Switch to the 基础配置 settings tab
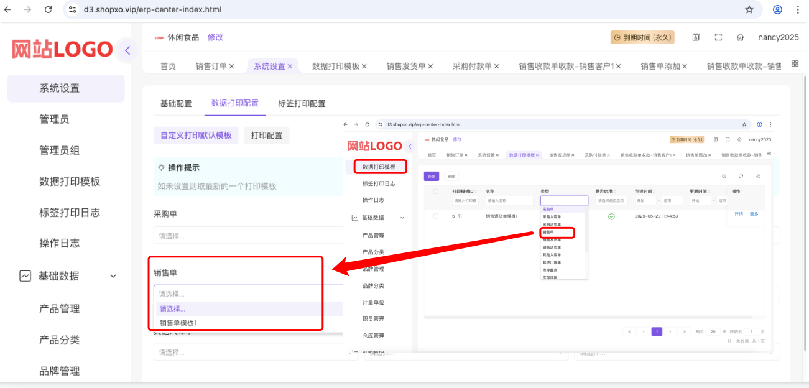 (x=176, y=103)
